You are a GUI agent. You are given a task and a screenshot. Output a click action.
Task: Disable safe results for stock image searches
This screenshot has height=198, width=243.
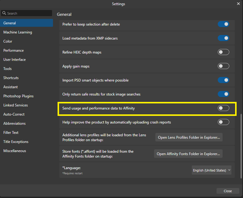223,94
